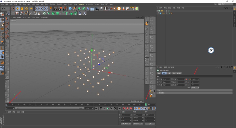The image size is (236, 128).
Task: Toggle the X axis lock
Action: [37, 9]
